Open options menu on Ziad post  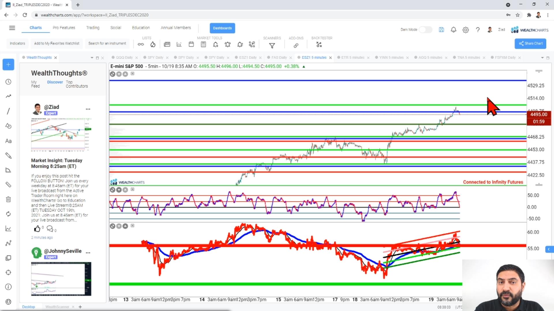88,109
